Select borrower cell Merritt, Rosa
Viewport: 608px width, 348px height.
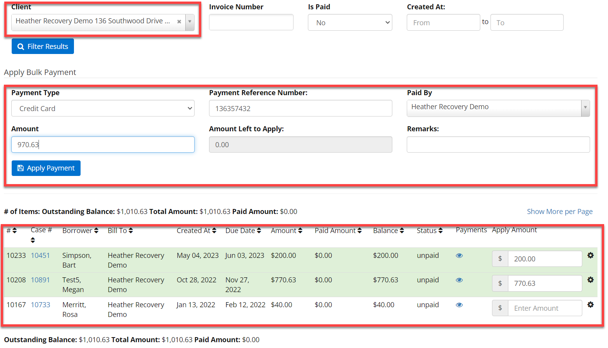74,310
